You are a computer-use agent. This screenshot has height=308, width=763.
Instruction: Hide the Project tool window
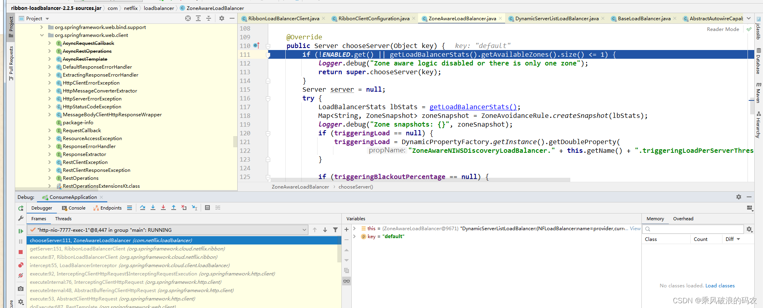point(232,18)
